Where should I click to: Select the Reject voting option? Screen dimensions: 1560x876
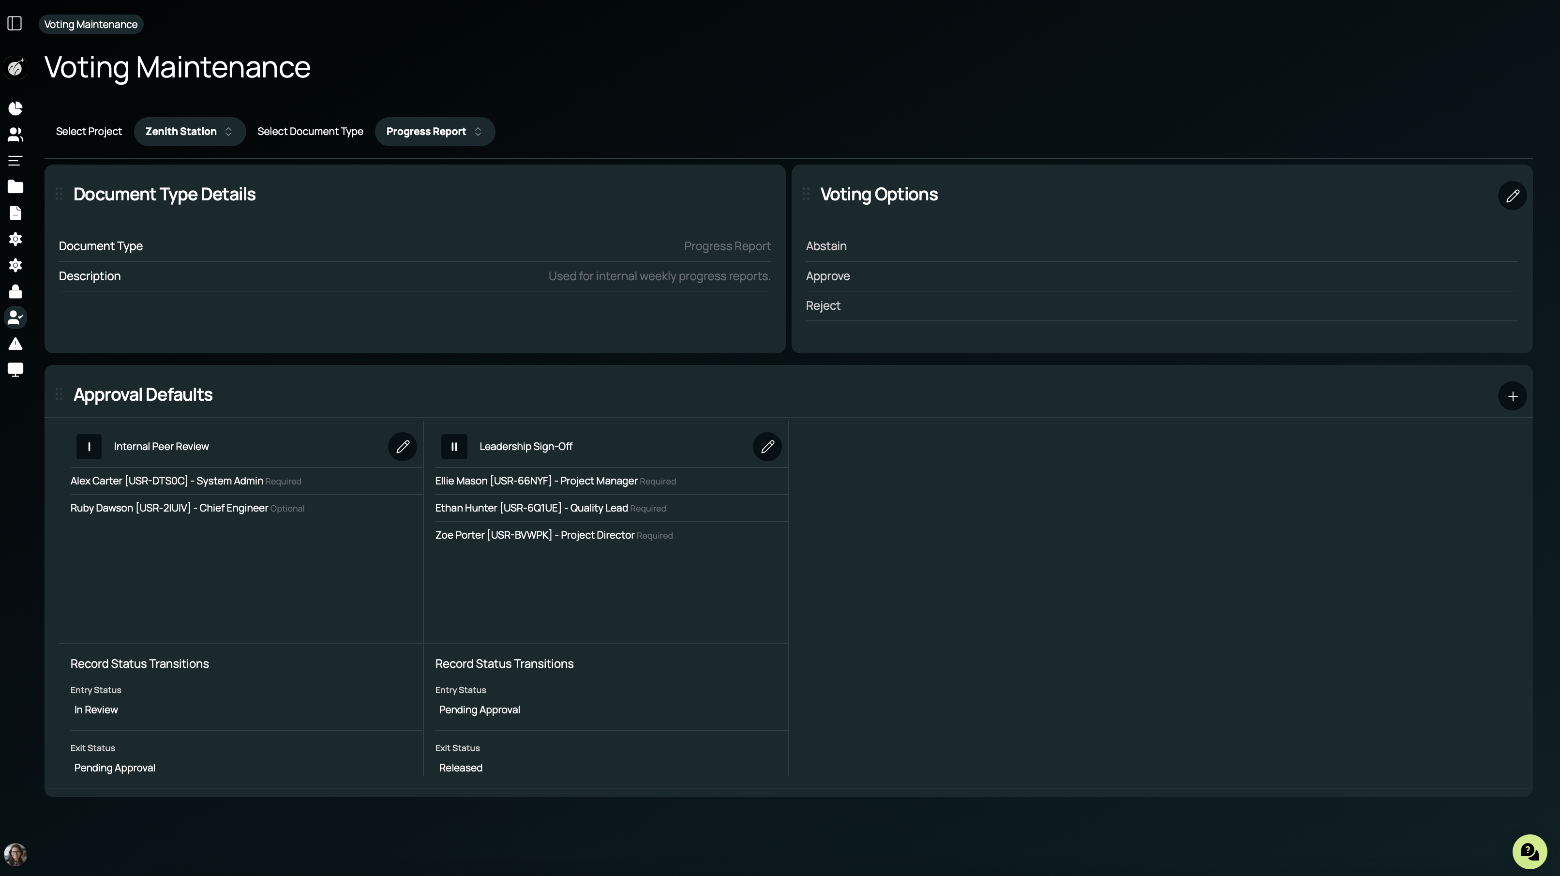(x=1161, y=306)
